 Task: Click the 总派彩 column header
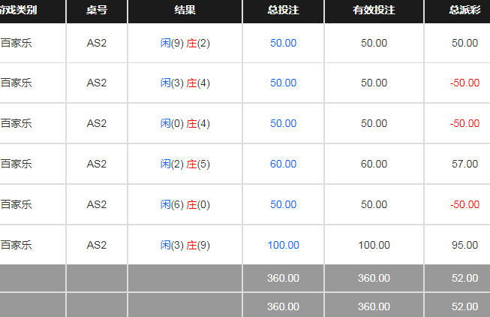click(464, 10)
